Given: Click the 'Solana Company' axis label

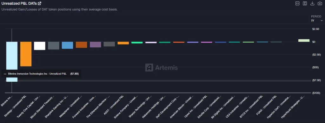Looking at the screenshot, I should [x=126, y=107].
